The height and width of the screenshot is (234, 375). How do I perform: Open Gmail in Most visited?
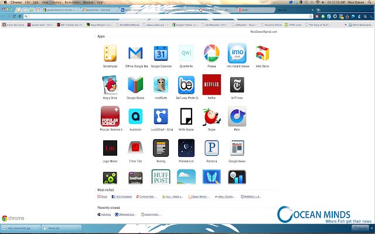coord(103,197)
